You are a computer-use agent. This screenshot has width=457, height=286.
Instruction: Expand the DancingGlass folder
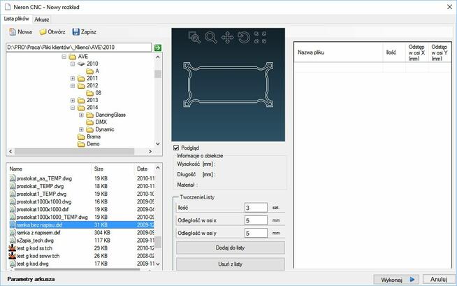(x=81, y=115)
